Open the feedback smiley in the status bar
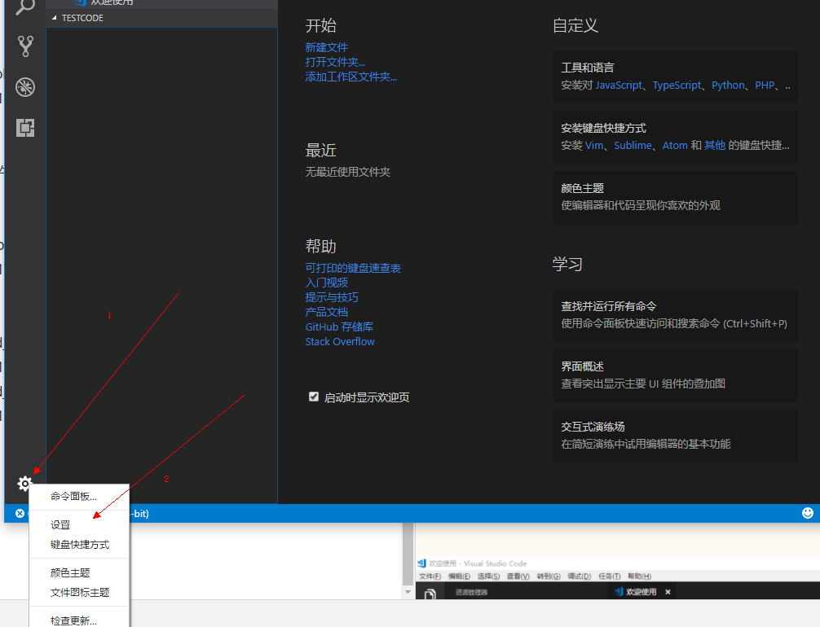This screenshot has height=627, width=820. [x=806, y=513]
